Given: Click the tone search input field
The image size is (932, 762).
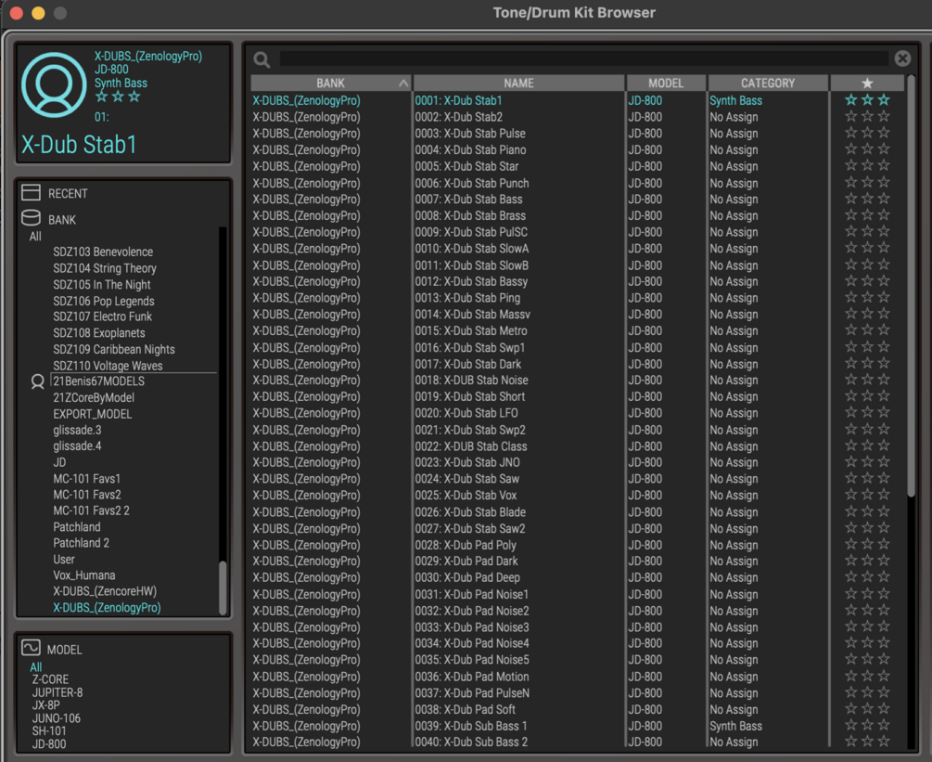Looking at the screenshot, I should 584,58.
